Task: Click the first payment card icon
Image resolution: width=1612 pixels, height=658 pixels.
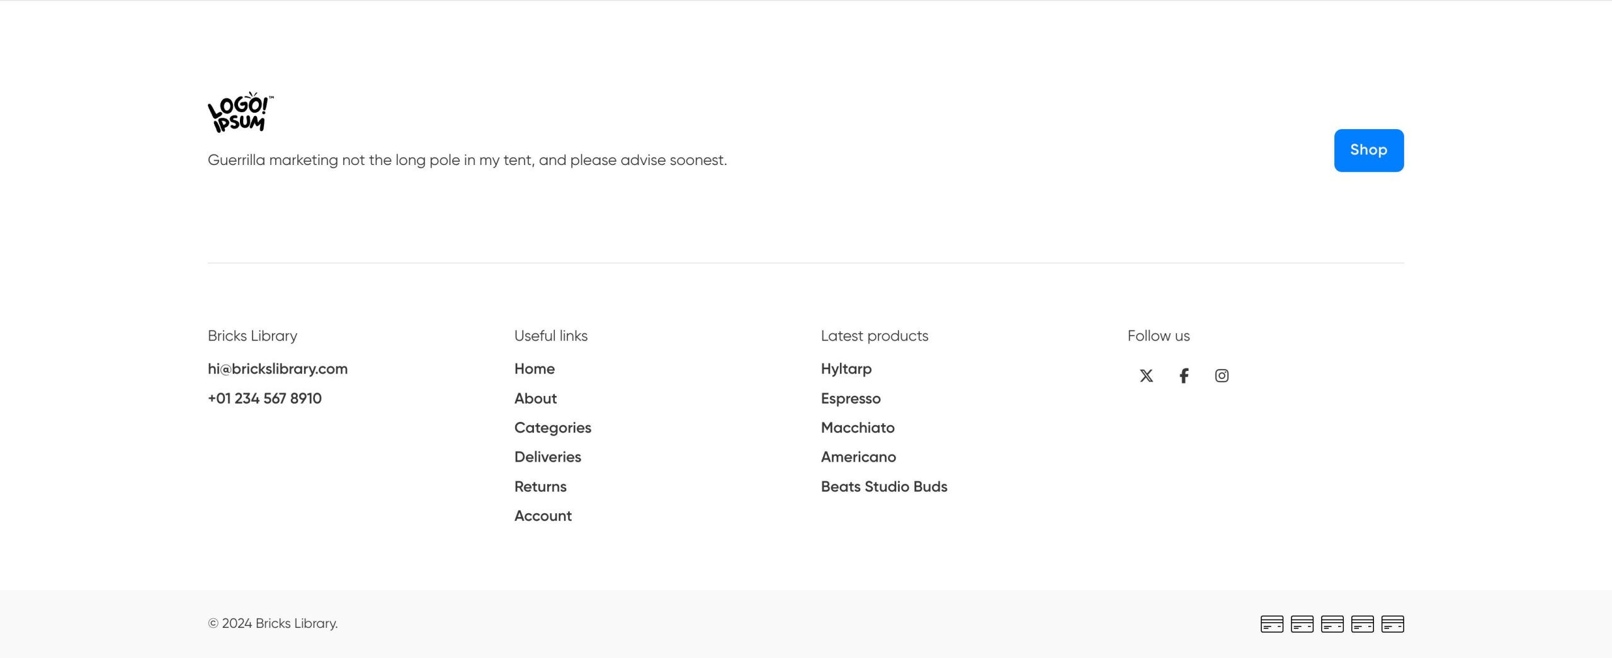Action: tap(1271, 624)
